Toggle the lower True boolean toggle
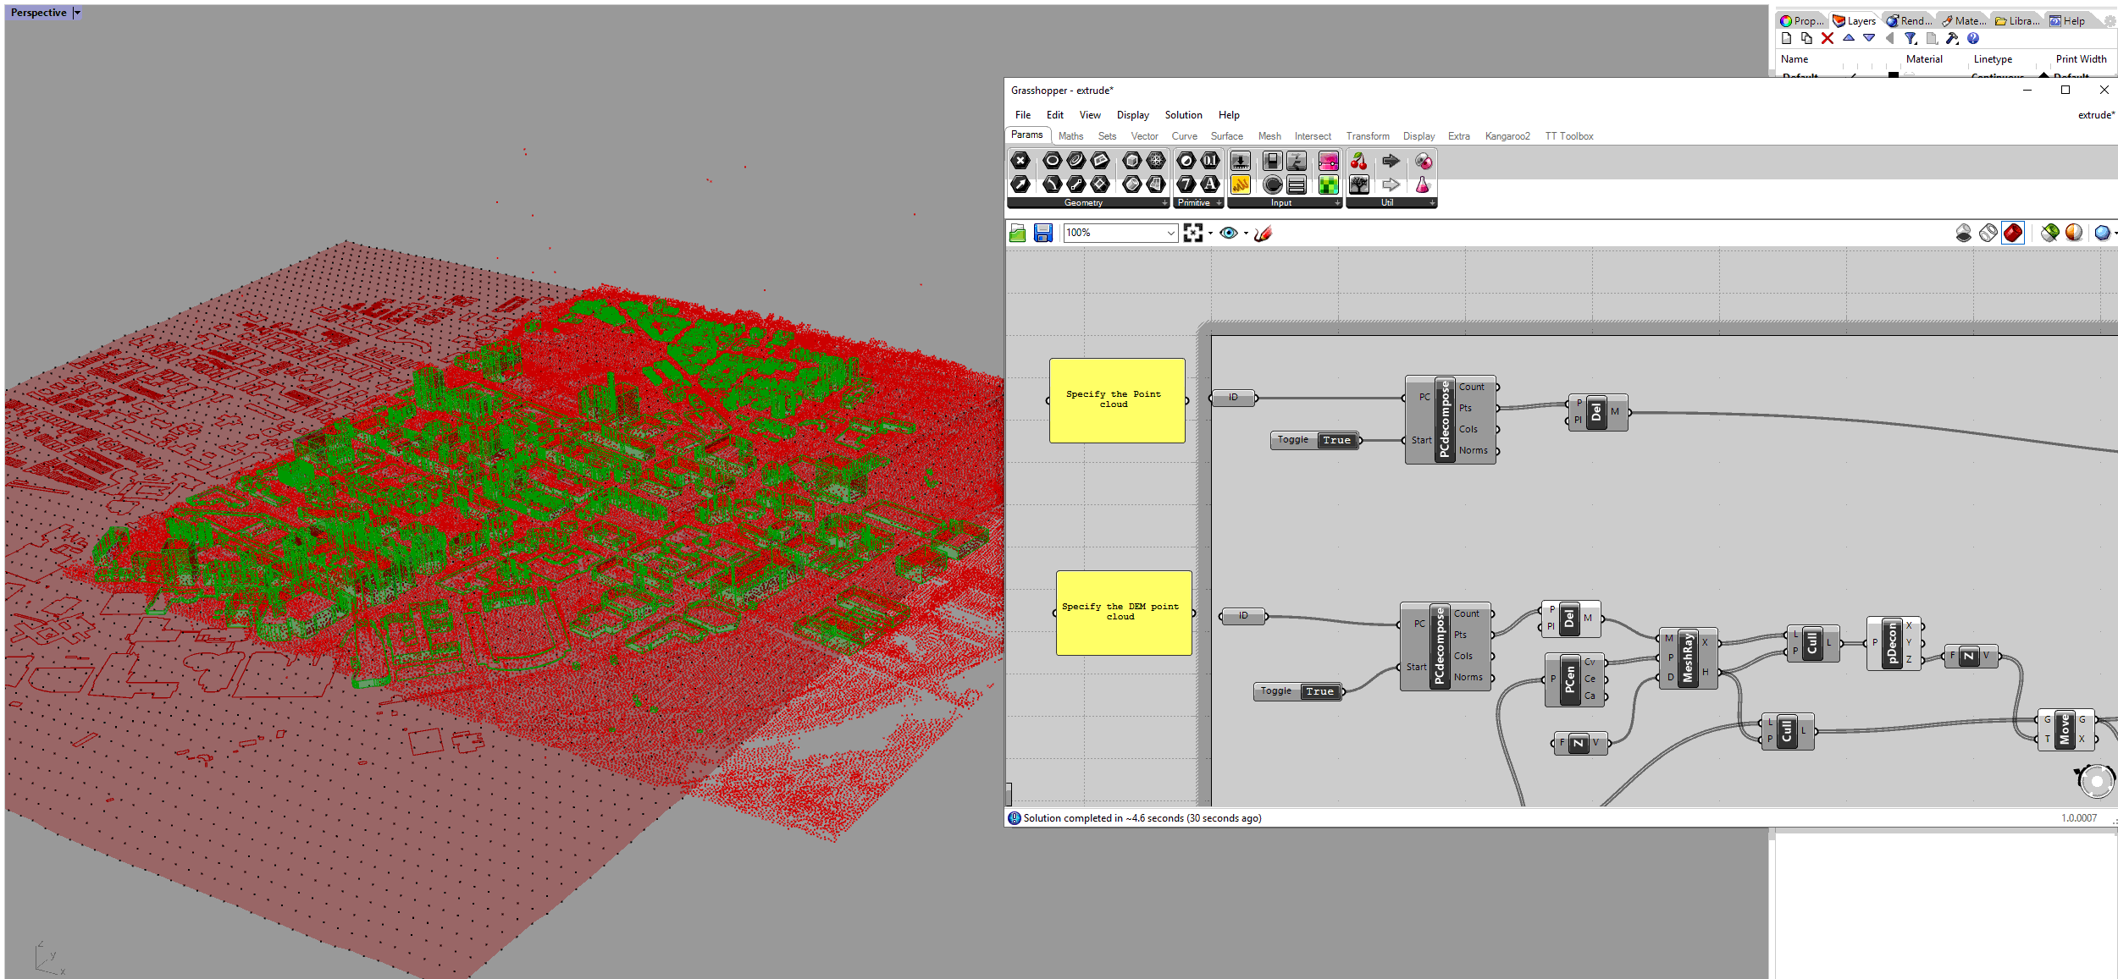This screenshot has width=2118, height=979. [x=1319, y=691]
